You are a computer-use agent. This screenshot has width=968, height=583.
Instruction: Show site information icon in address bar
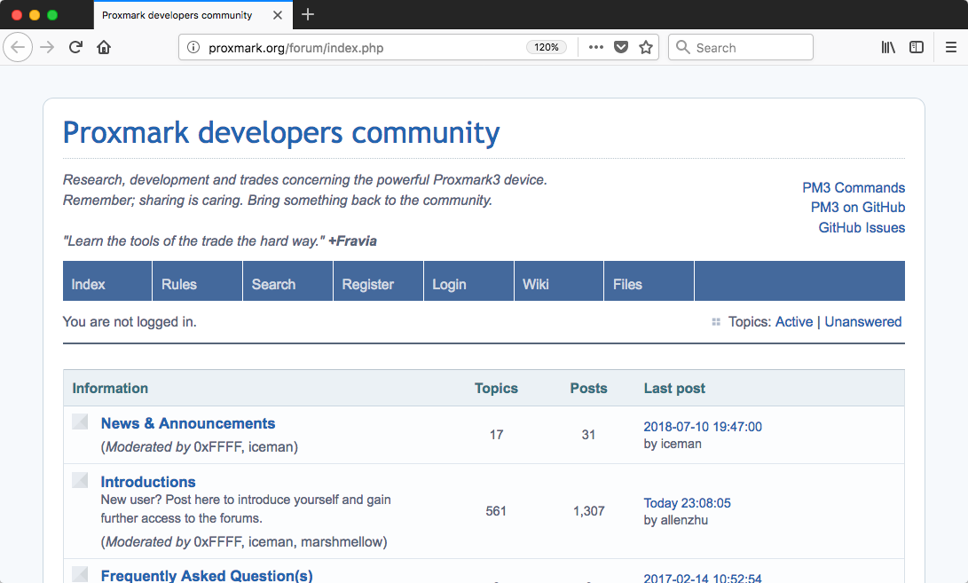click(x=193, y=48)
